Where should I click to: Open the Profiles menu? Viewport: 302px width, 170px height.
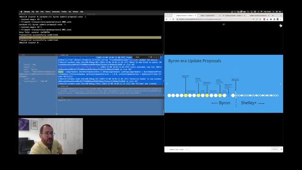[64, 12]
